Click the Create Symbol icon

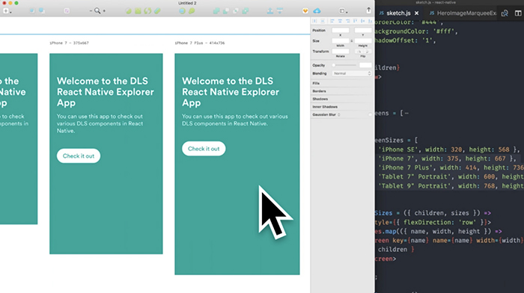coord(67,11)
